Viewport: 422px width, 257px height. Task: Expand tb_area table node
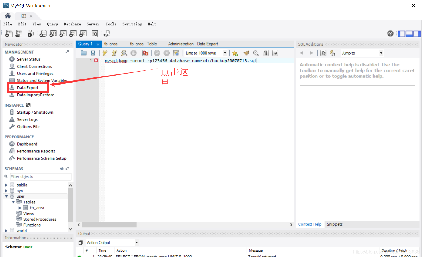click(20, 208)
